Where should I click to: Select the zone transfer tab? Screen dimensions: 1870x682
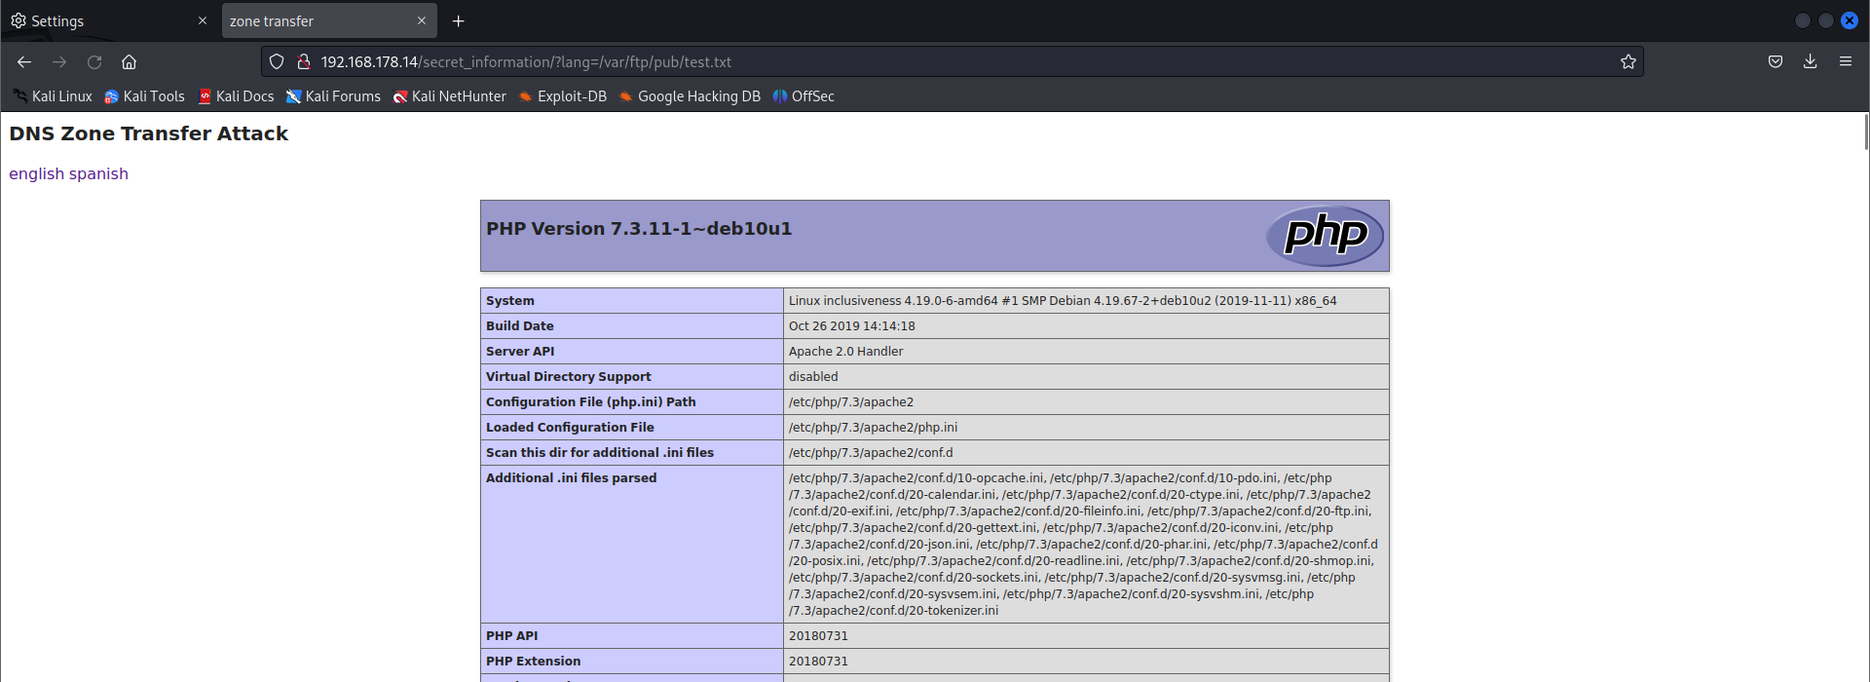(x=329, y=20)
